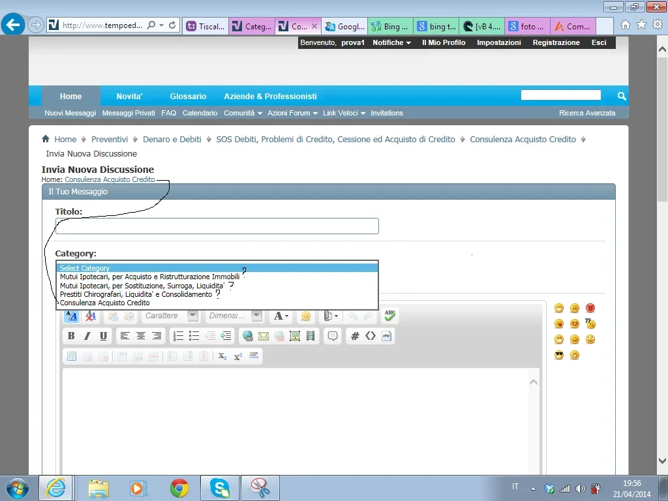Image resolution: width=668 pixels, height=501 pixels.
Task: Click into the Titolo input field
Action: click(x=217, y=226)
